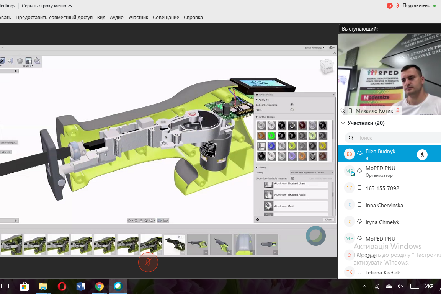The width and height of the screenshot is (441, 294).
Task: Collapse the In This Design section
Action: click(256, 117)
